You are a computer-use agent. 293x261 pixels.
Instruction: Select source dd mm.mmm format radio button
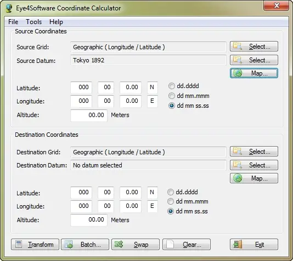tap(172, 96)
